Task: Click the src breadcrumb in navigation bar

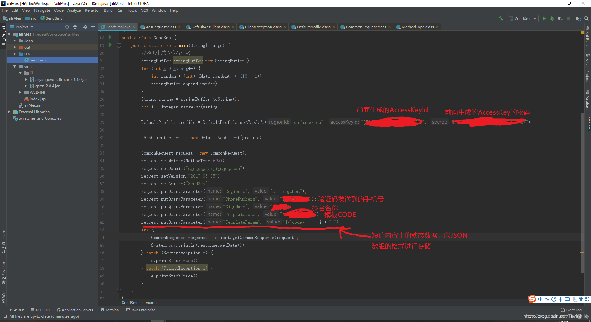Action: point(31,18)
